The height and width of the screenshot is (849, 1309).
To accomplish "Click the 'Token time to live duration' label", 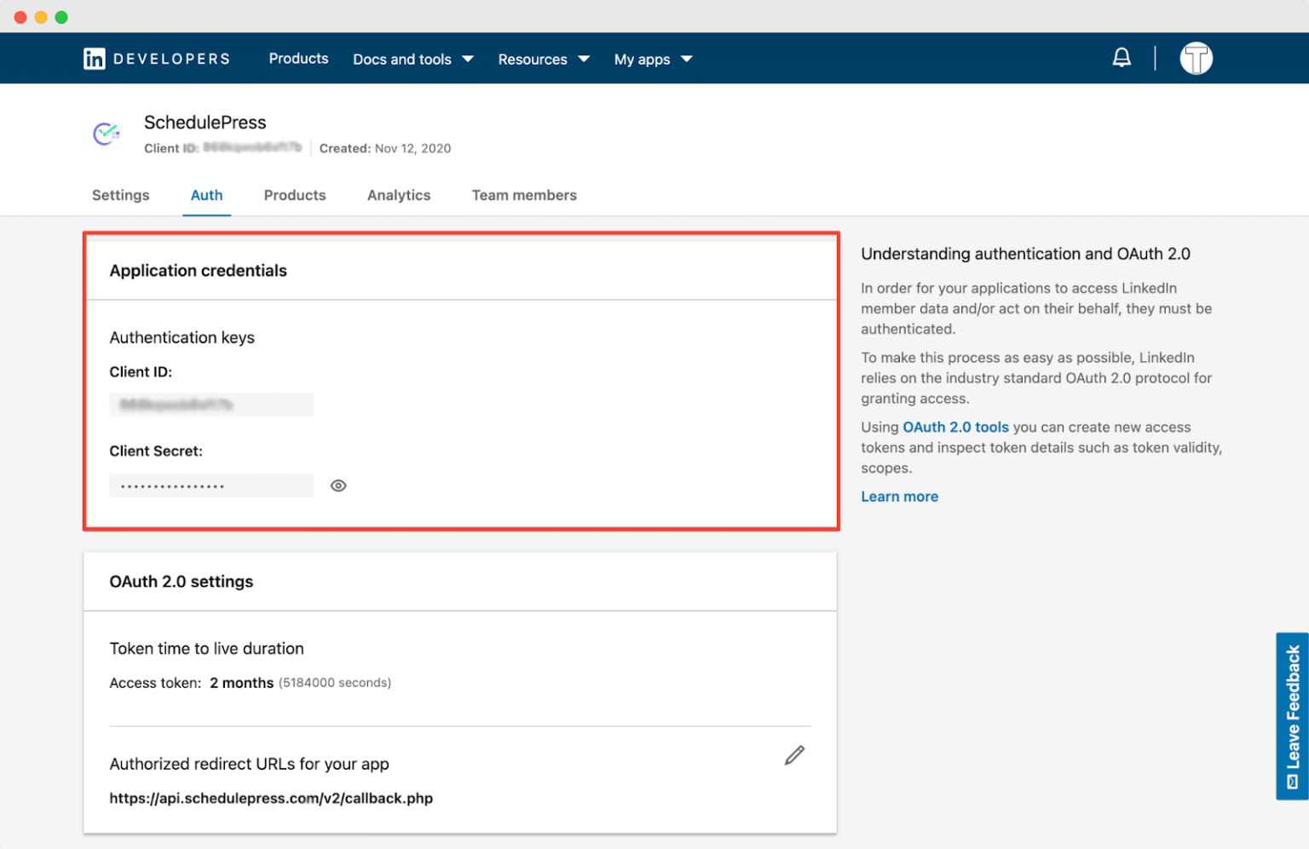I will point(206,649).
